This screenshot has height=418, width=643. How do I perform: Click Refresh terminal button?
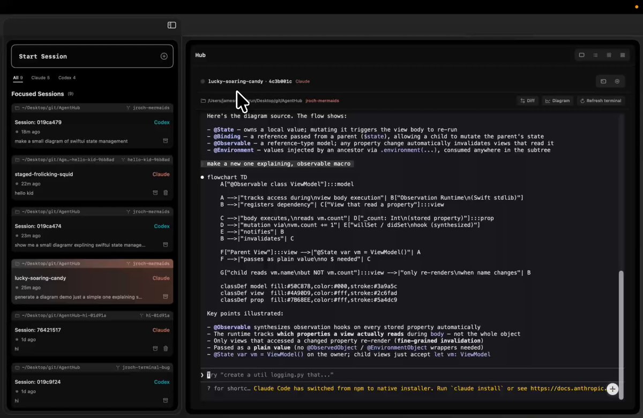tap(600, 101)
